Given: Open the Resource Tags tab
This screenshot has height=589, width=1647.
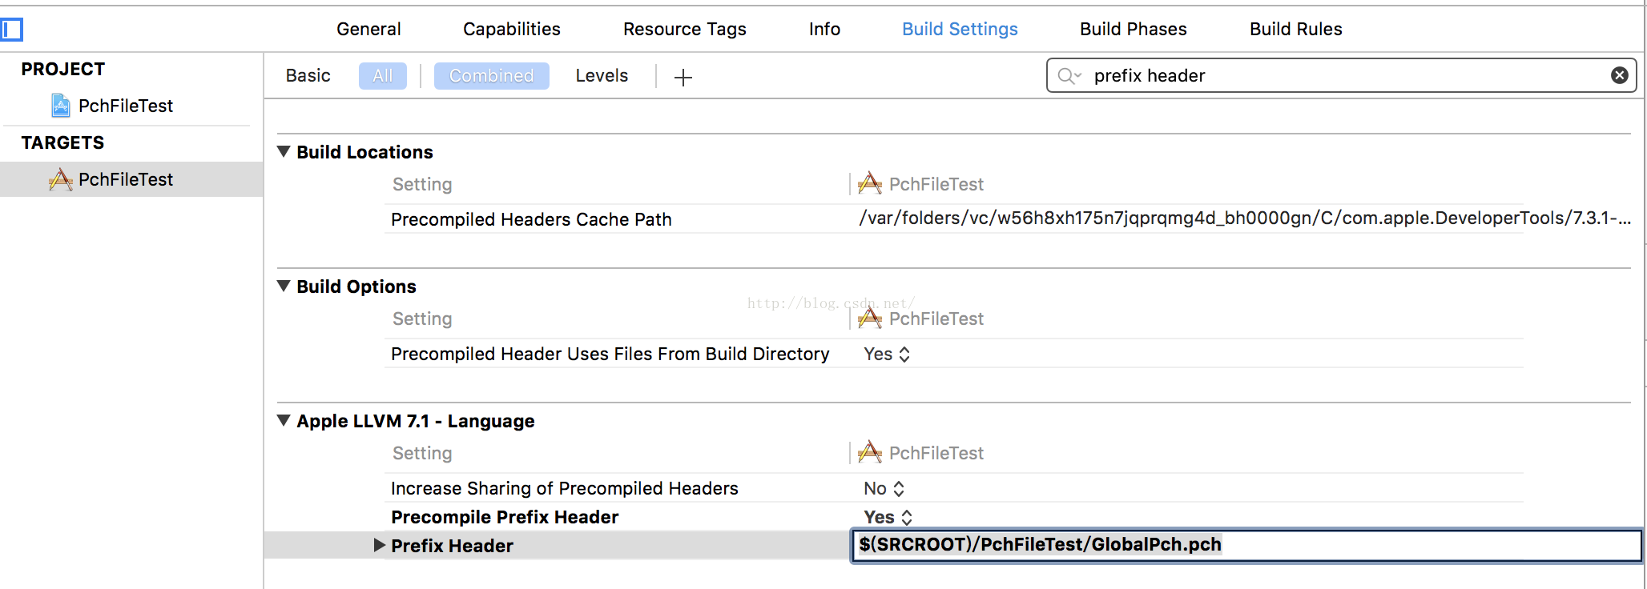Looking at the screenshot, I should tap(685, 29).
